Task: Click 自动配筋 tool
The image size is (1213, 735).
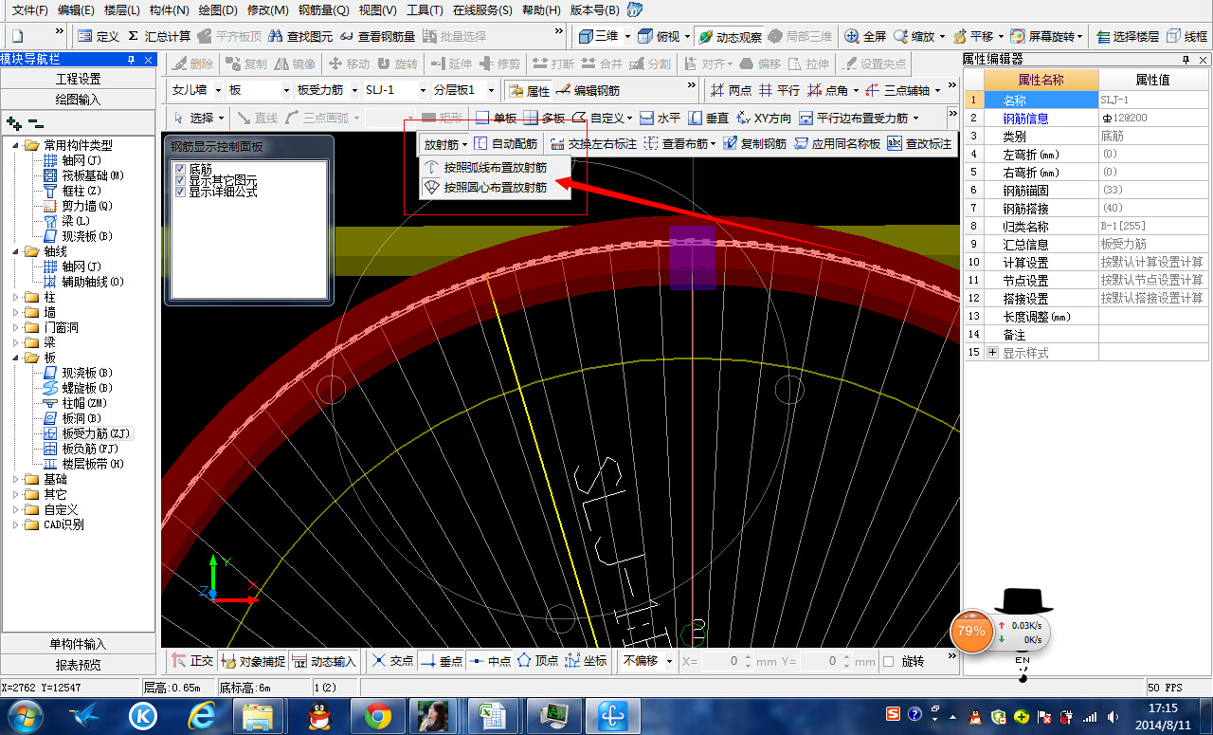Action: [505, 144]
